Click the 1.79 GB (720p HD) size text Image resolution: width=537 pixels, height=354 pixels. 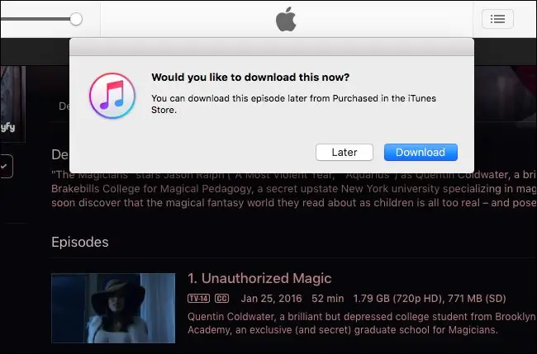tap(400, 298)
